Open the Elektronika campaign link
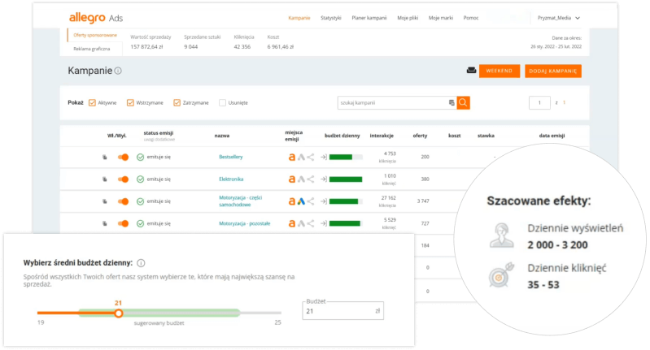The width and height of the screenshot is (650, 350). [231, 179]
